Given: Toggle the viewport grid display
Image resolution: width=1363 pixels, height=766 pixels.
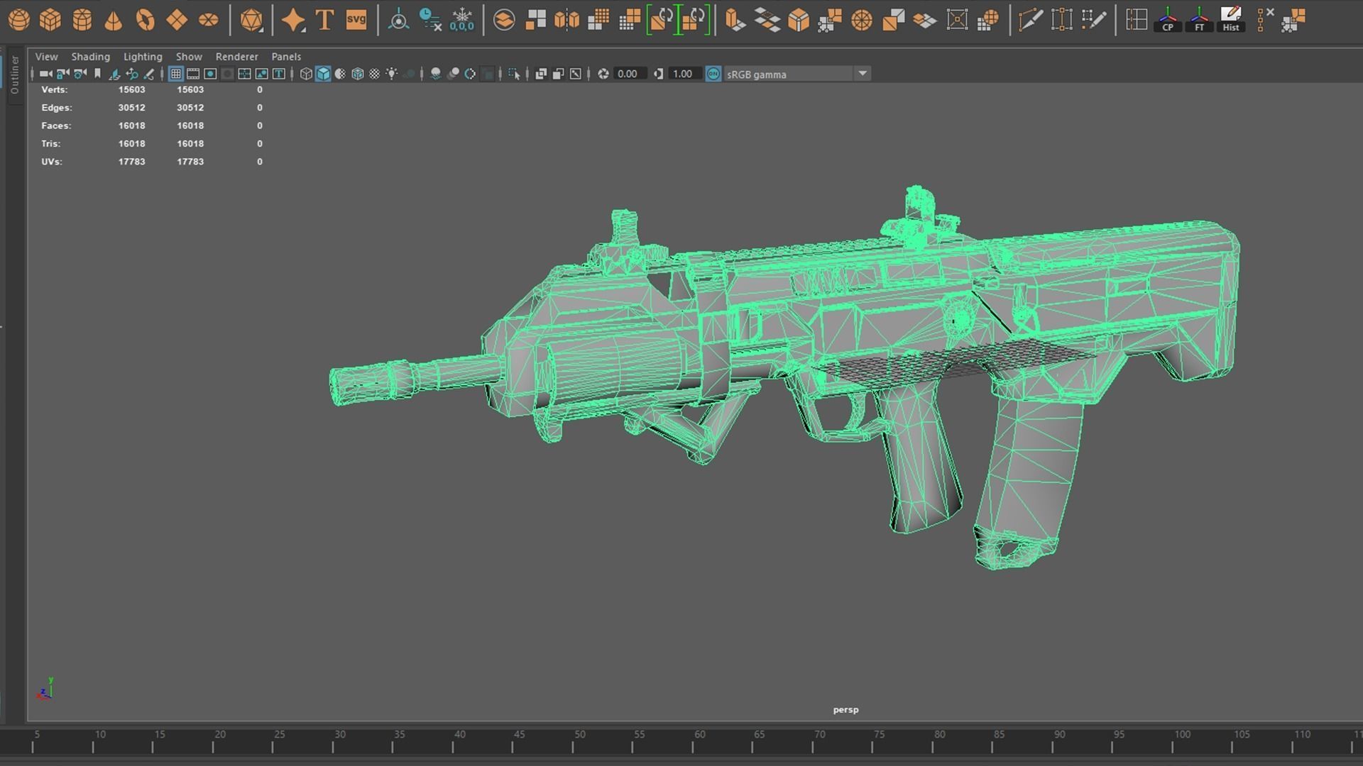Looking at the screenshot, I should 175,74.
